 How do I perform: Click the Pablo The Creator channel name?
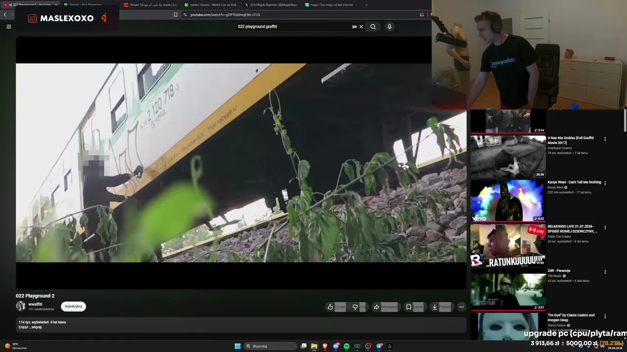559,237
